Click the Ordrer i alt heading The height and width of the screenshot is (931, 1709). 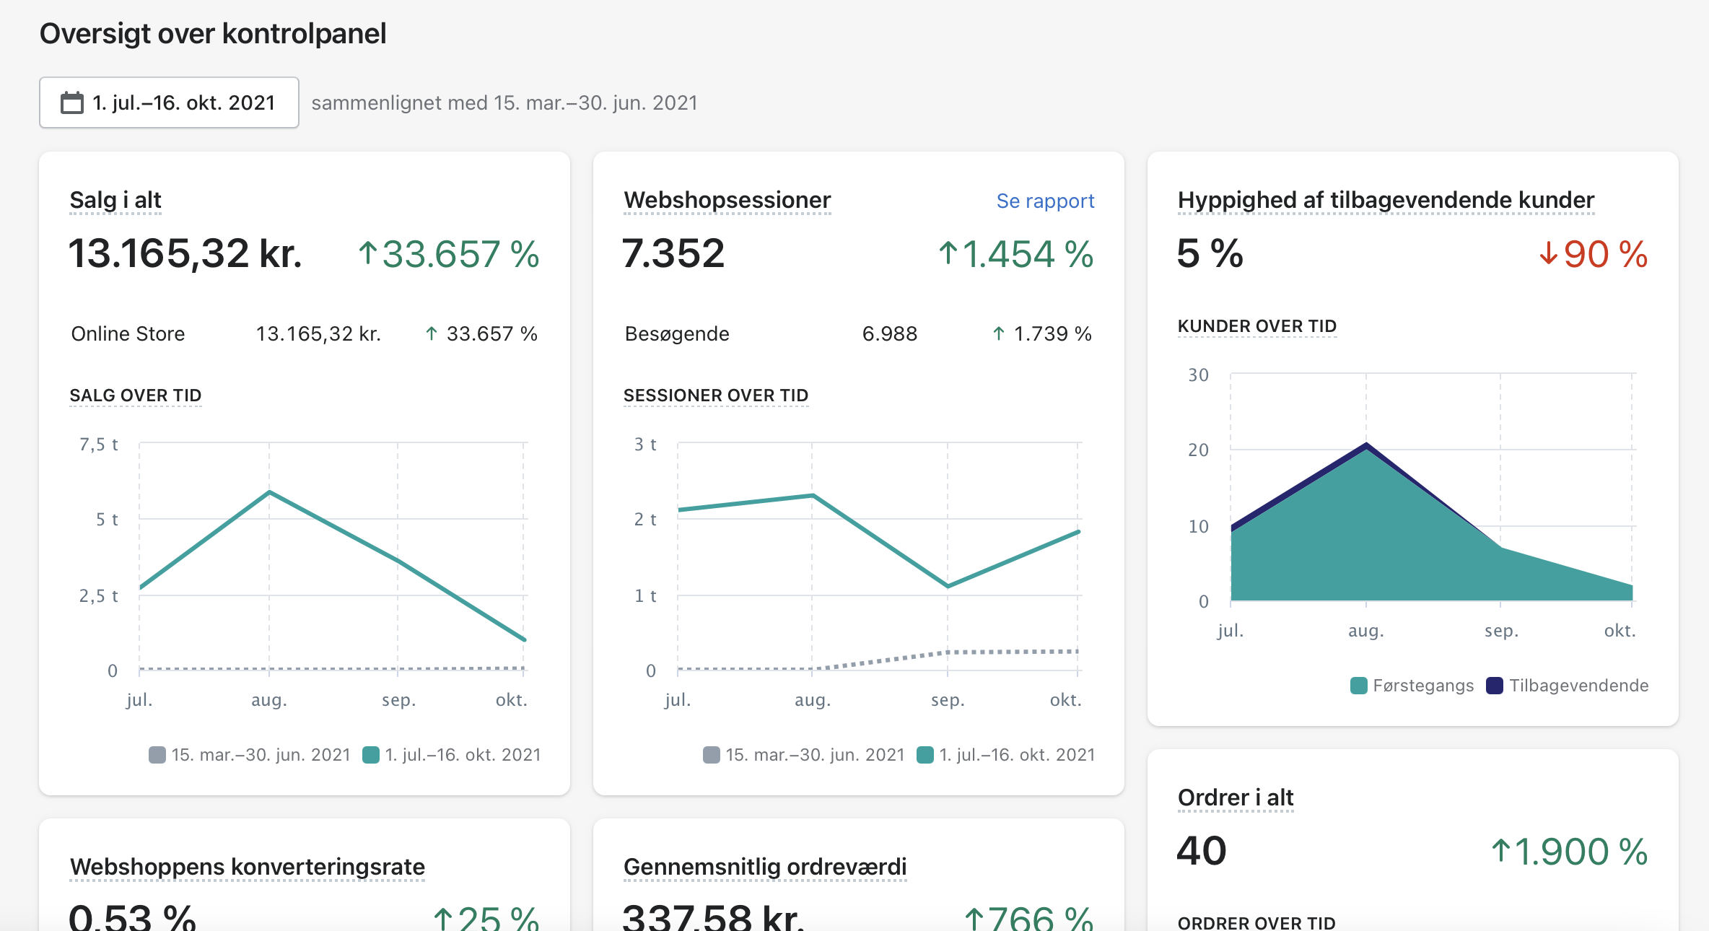click(x=1235, y=797)
